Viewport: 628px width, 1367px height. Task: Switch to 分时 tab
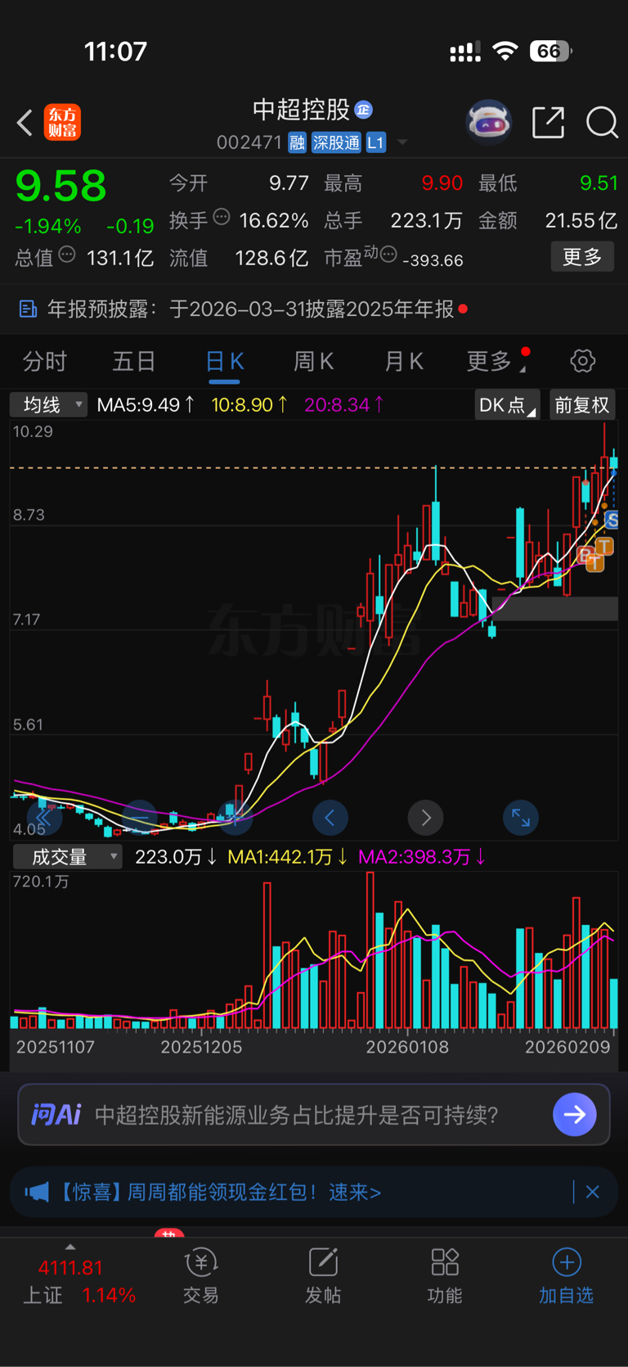tap(45, 361)
